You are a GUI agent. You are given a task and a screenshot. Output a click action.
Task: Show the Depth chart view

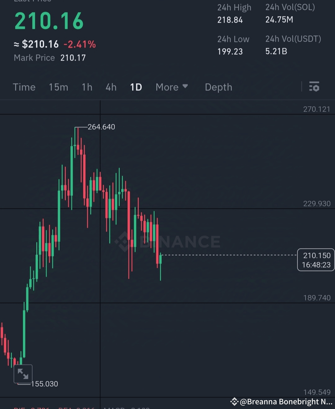coord(219,87)
